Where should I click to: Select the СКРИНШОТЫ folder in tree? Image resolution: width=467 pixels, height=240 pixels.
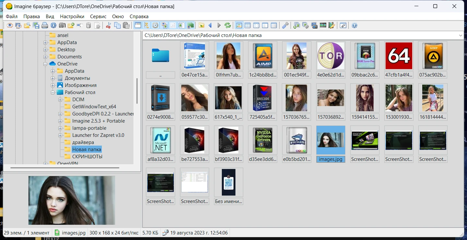click(x=87, y=157)
